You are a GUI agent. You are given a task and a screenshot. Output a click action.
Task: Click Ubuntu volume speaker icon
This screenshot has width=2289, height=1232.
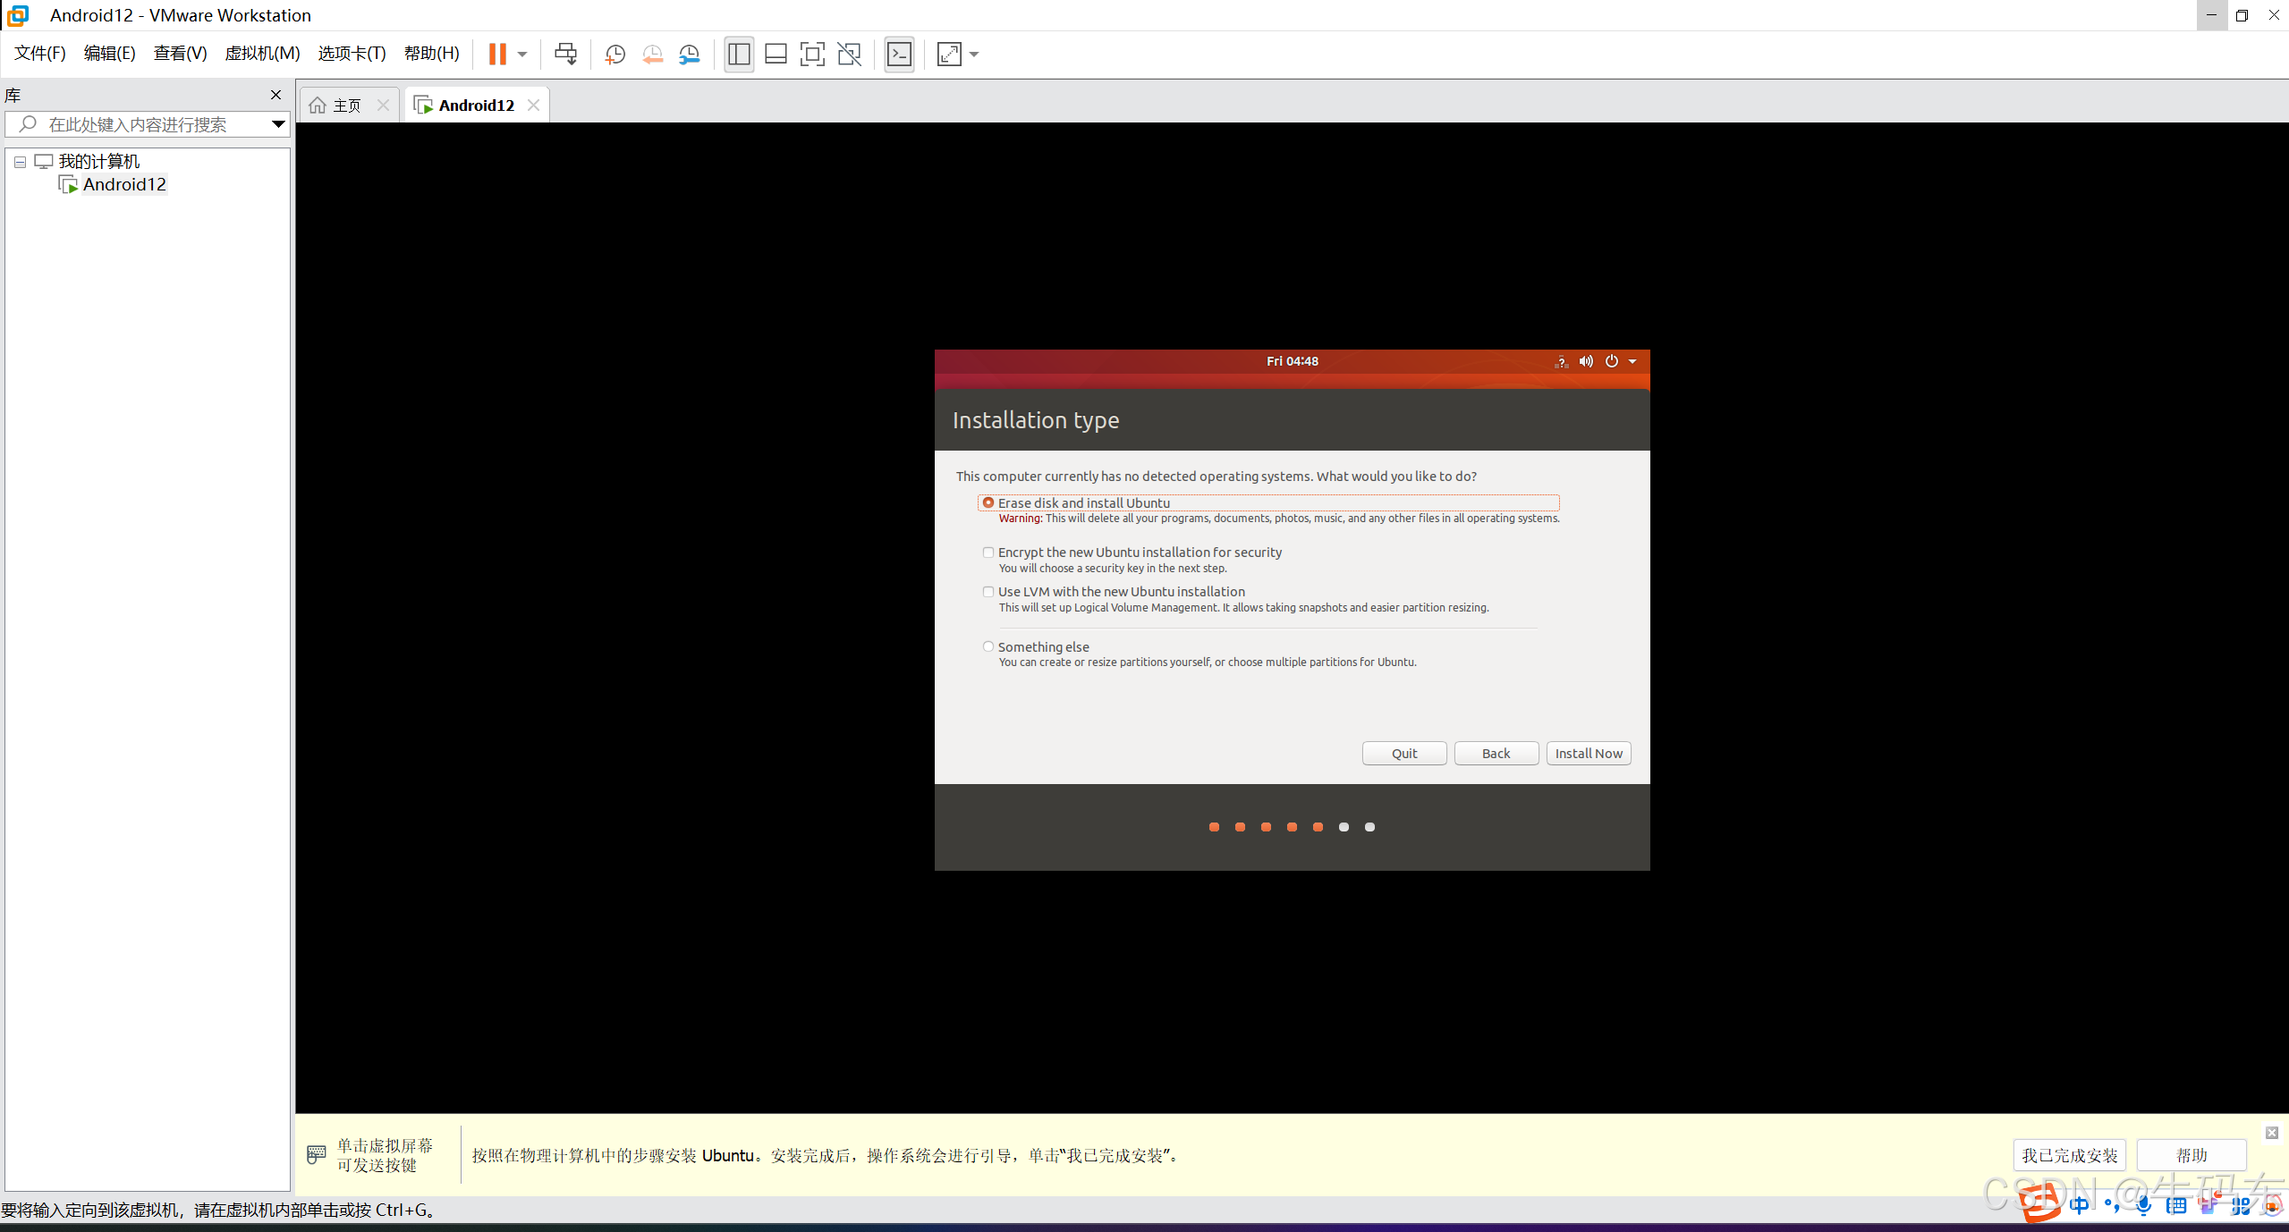tap(1586, 361)
